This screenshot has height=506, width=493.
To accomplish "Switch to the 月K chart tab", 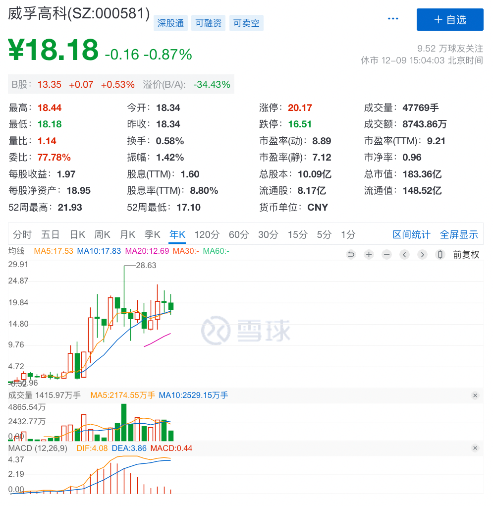I will 127,234.
